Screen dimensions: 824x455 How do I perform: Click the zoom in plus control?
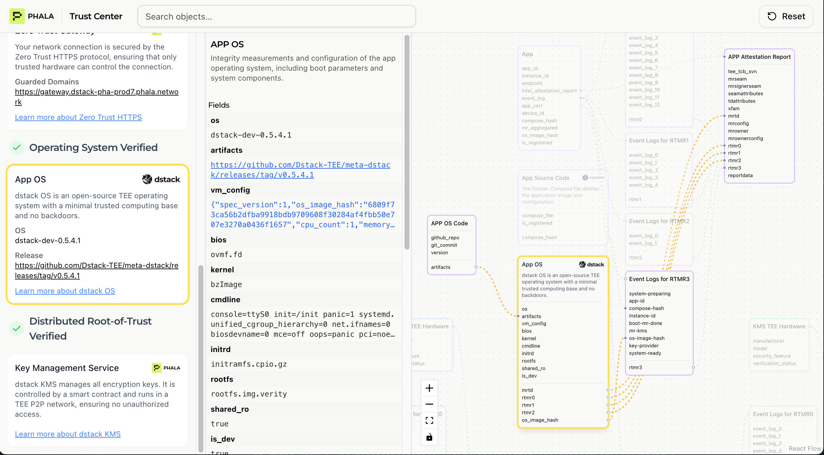point(429,388)
